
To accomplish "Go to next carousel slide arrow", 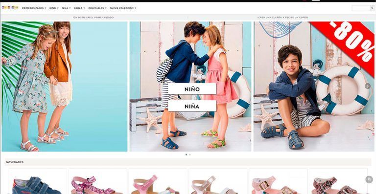I will [367, 86].
